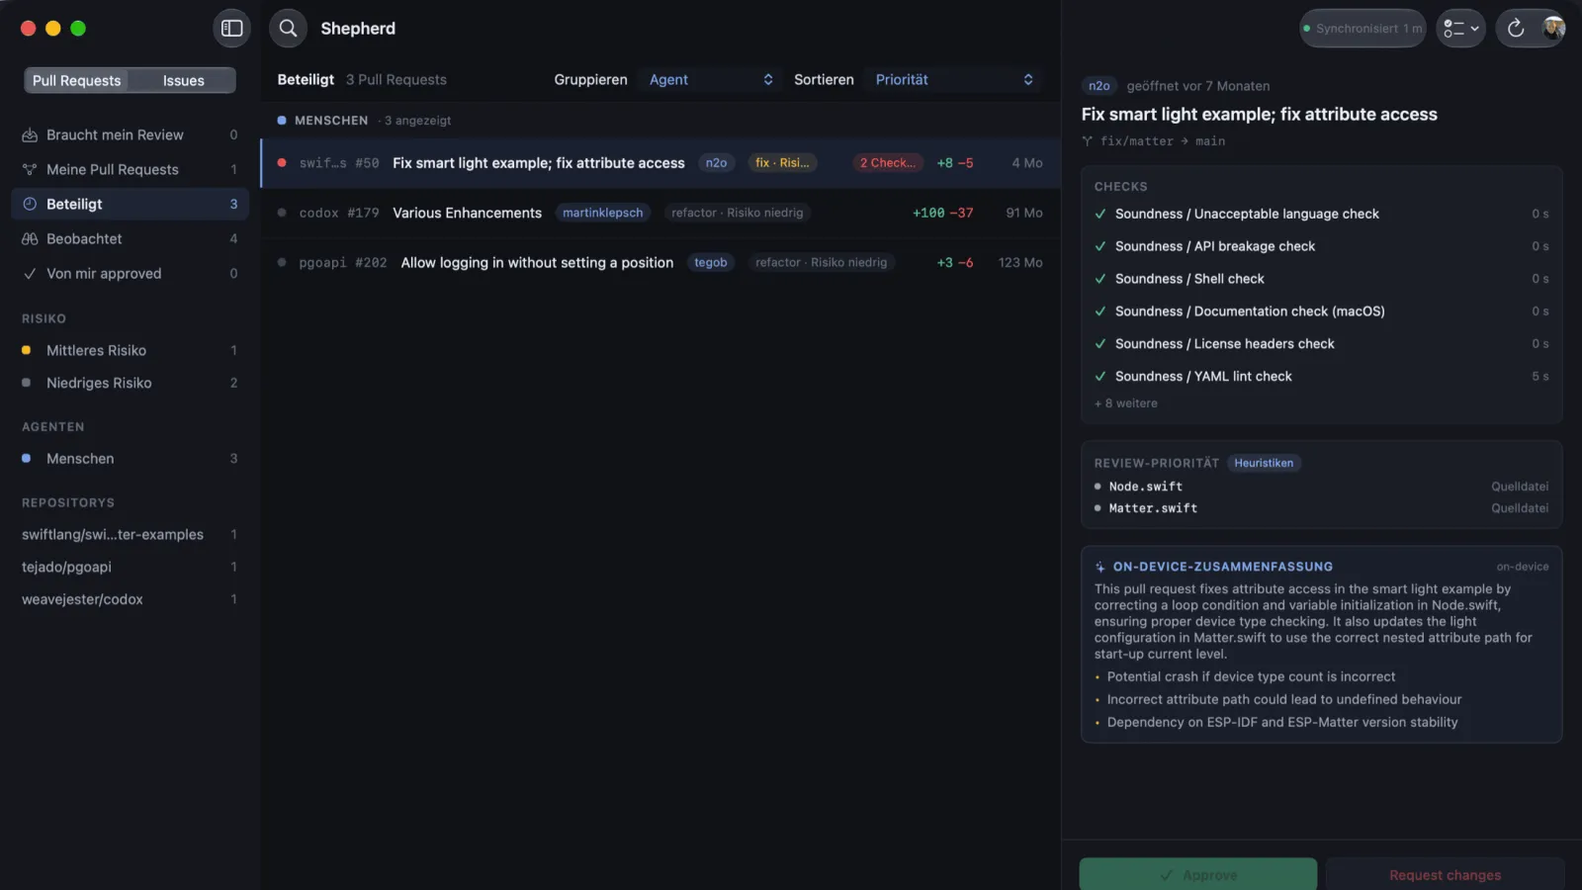Click the Request changes button
Image resolution: width=1582 pixels, height=890 pixels.
coord(1445,875)
